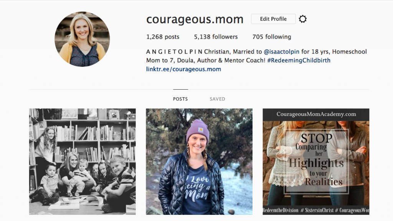Open the circular profile picture
The height and width of the screenshot is (221, 393).
[82, 39]
